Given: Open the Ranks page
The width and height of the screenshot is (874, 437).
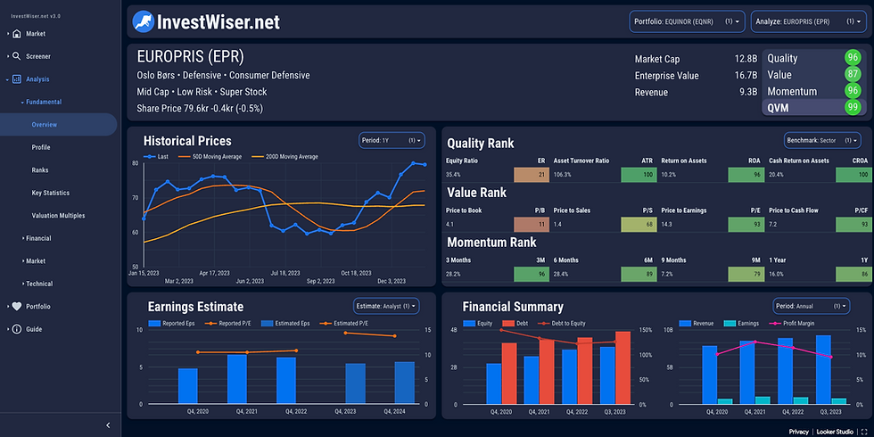Looking at the screenshot, I should 40,170.
